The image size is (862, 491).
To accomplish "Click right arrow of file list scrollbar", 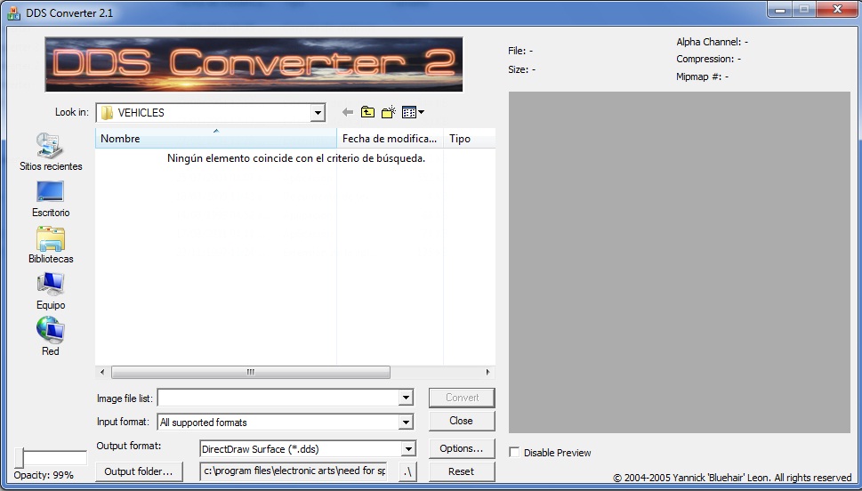I will click(487, 372).
